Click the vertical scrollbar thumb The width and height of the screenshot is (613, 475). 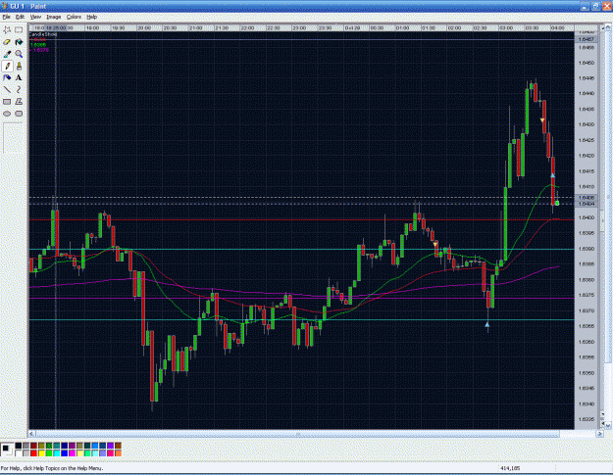click(608, 197)
